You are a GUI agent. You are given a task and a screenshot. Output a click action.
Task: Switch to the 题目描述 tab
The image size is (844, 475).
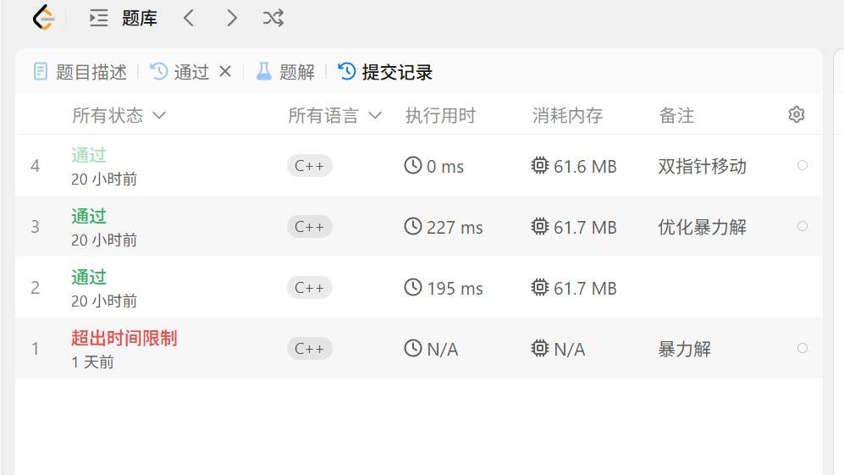coord(80,72)
